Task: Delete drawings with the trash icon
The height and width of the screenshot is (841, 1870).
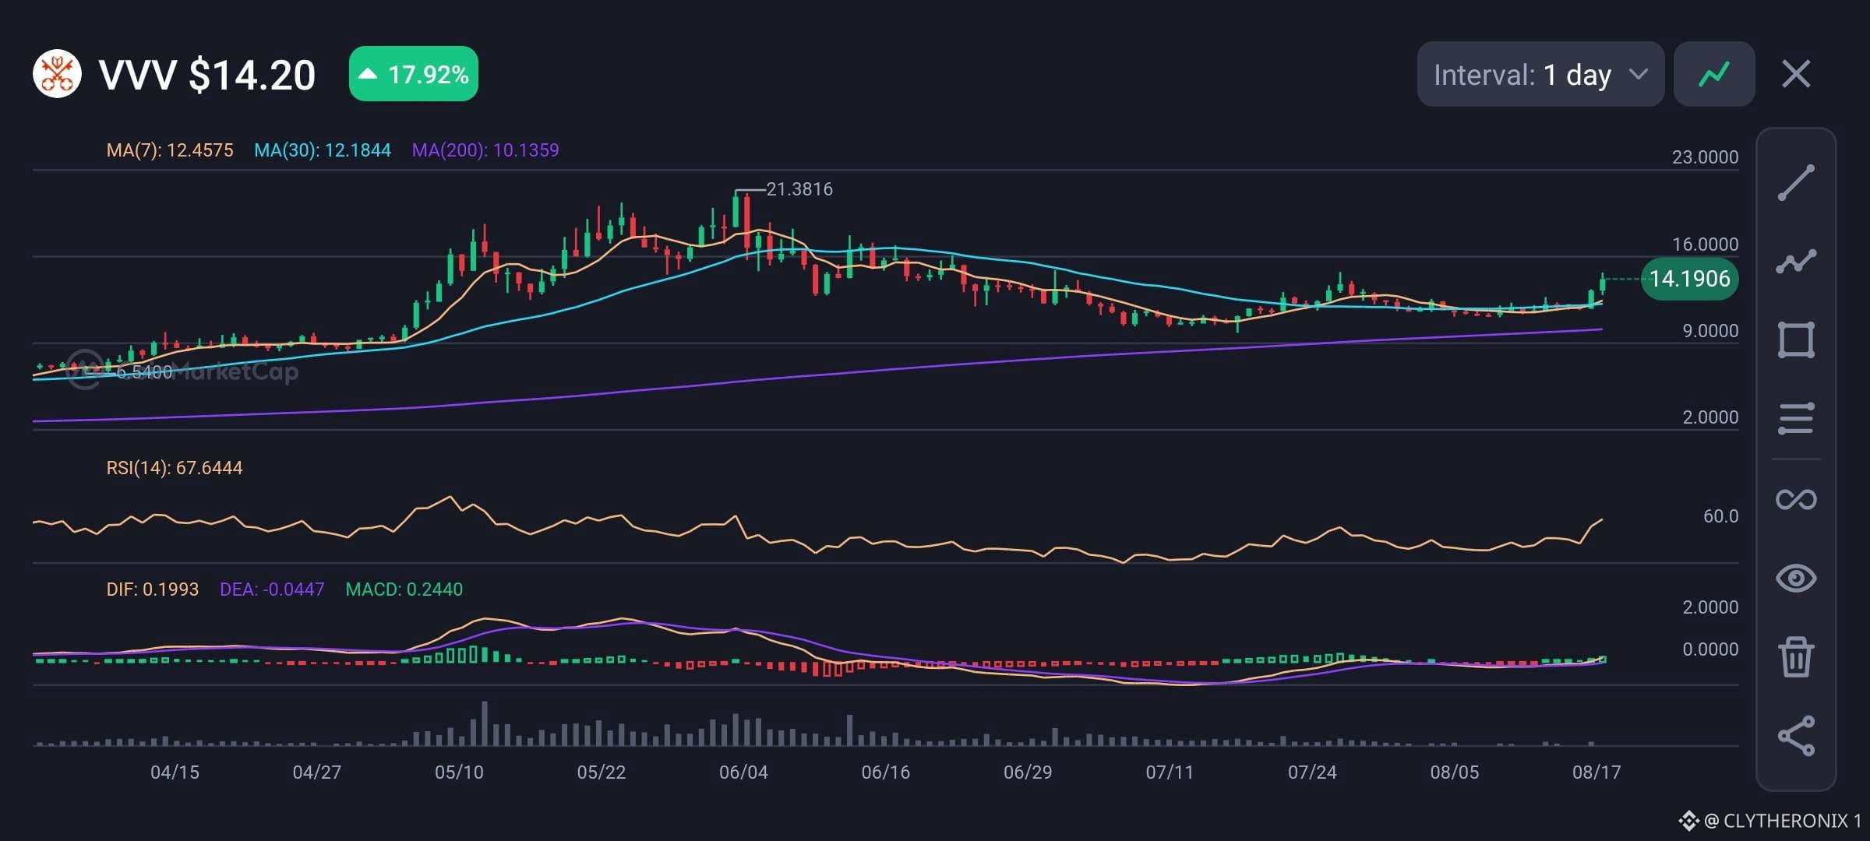Action: [1796, 656]
